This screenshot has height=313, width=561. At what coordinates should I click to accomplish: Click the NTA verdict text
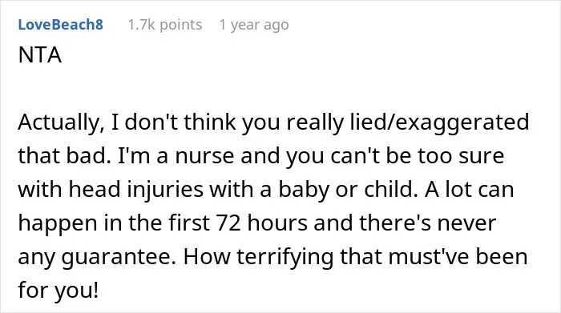point(40,55)
